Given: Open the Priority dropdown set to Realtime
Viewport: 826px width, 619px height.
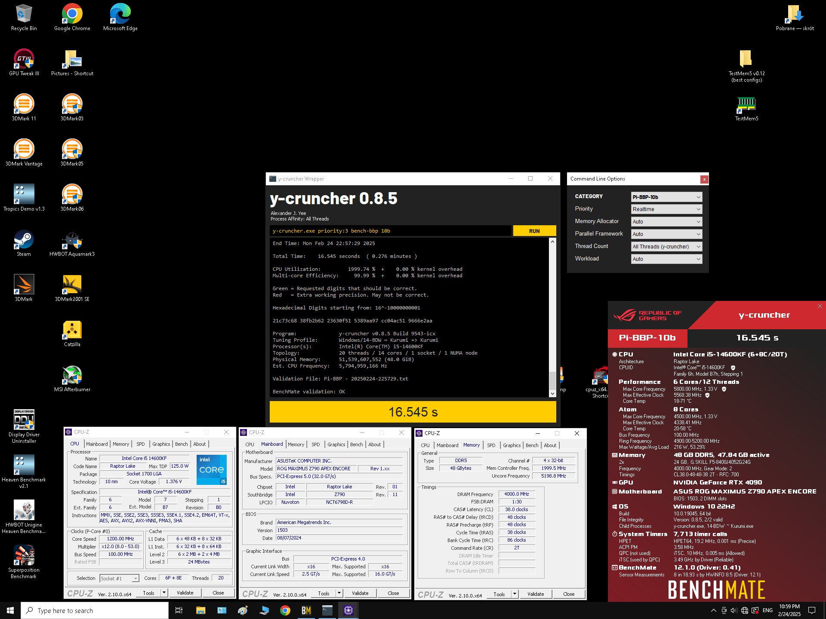Looking at the screenshot, I should 666,209.
